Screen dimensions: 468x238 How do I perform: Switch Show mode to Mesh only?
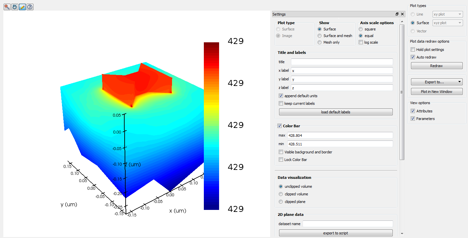319,42
